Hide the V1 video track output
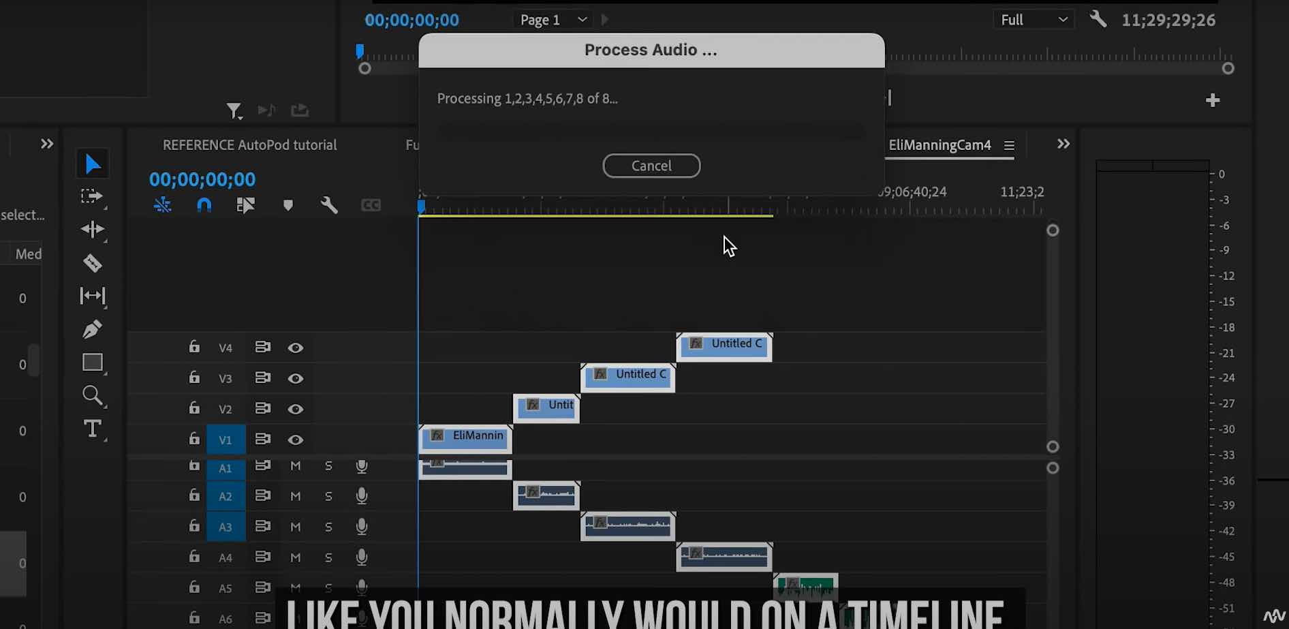This screenshot has height=629, width=1289. click(295, 440)
